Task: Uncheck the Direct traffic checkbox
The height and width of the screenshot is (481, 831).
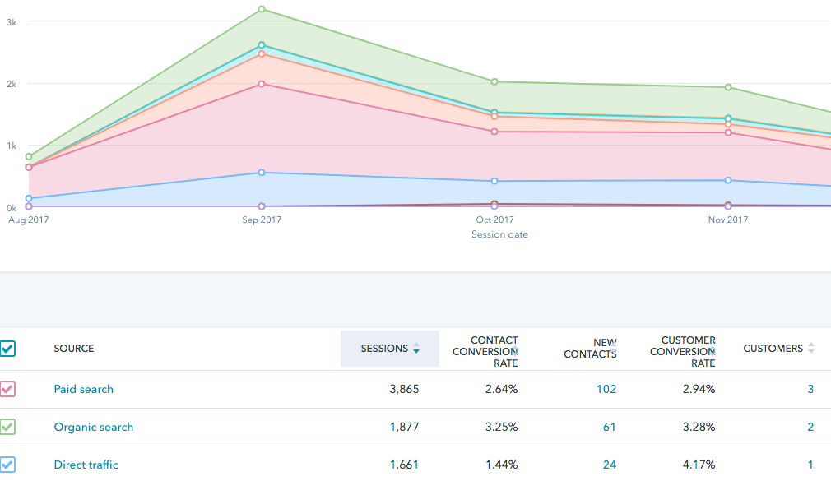Action: tap(7, 465)
